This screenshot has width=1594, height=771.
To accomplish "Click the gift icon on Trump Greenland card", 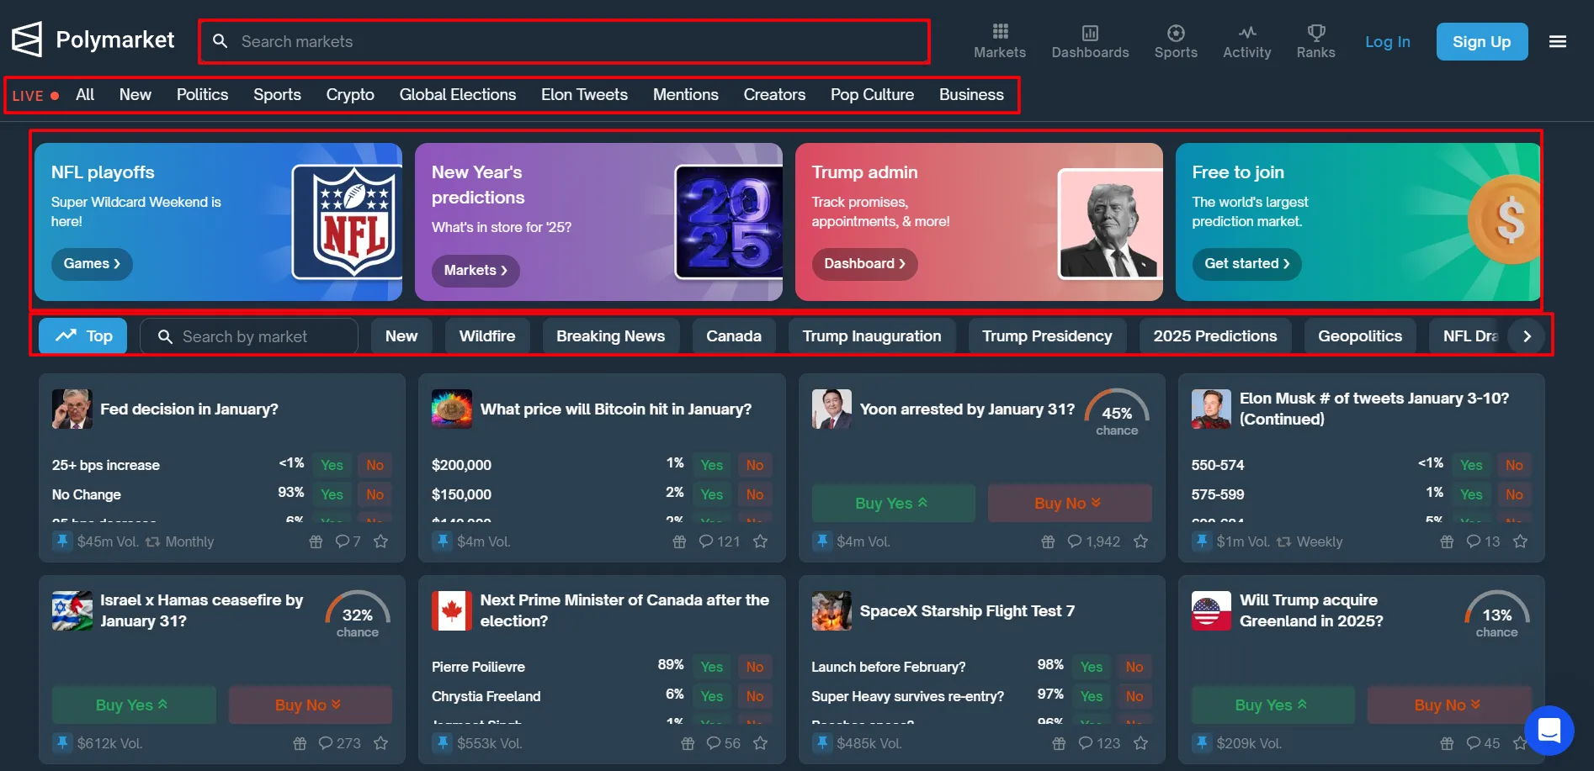I will pyautogui.click(x=1447, y=743).
